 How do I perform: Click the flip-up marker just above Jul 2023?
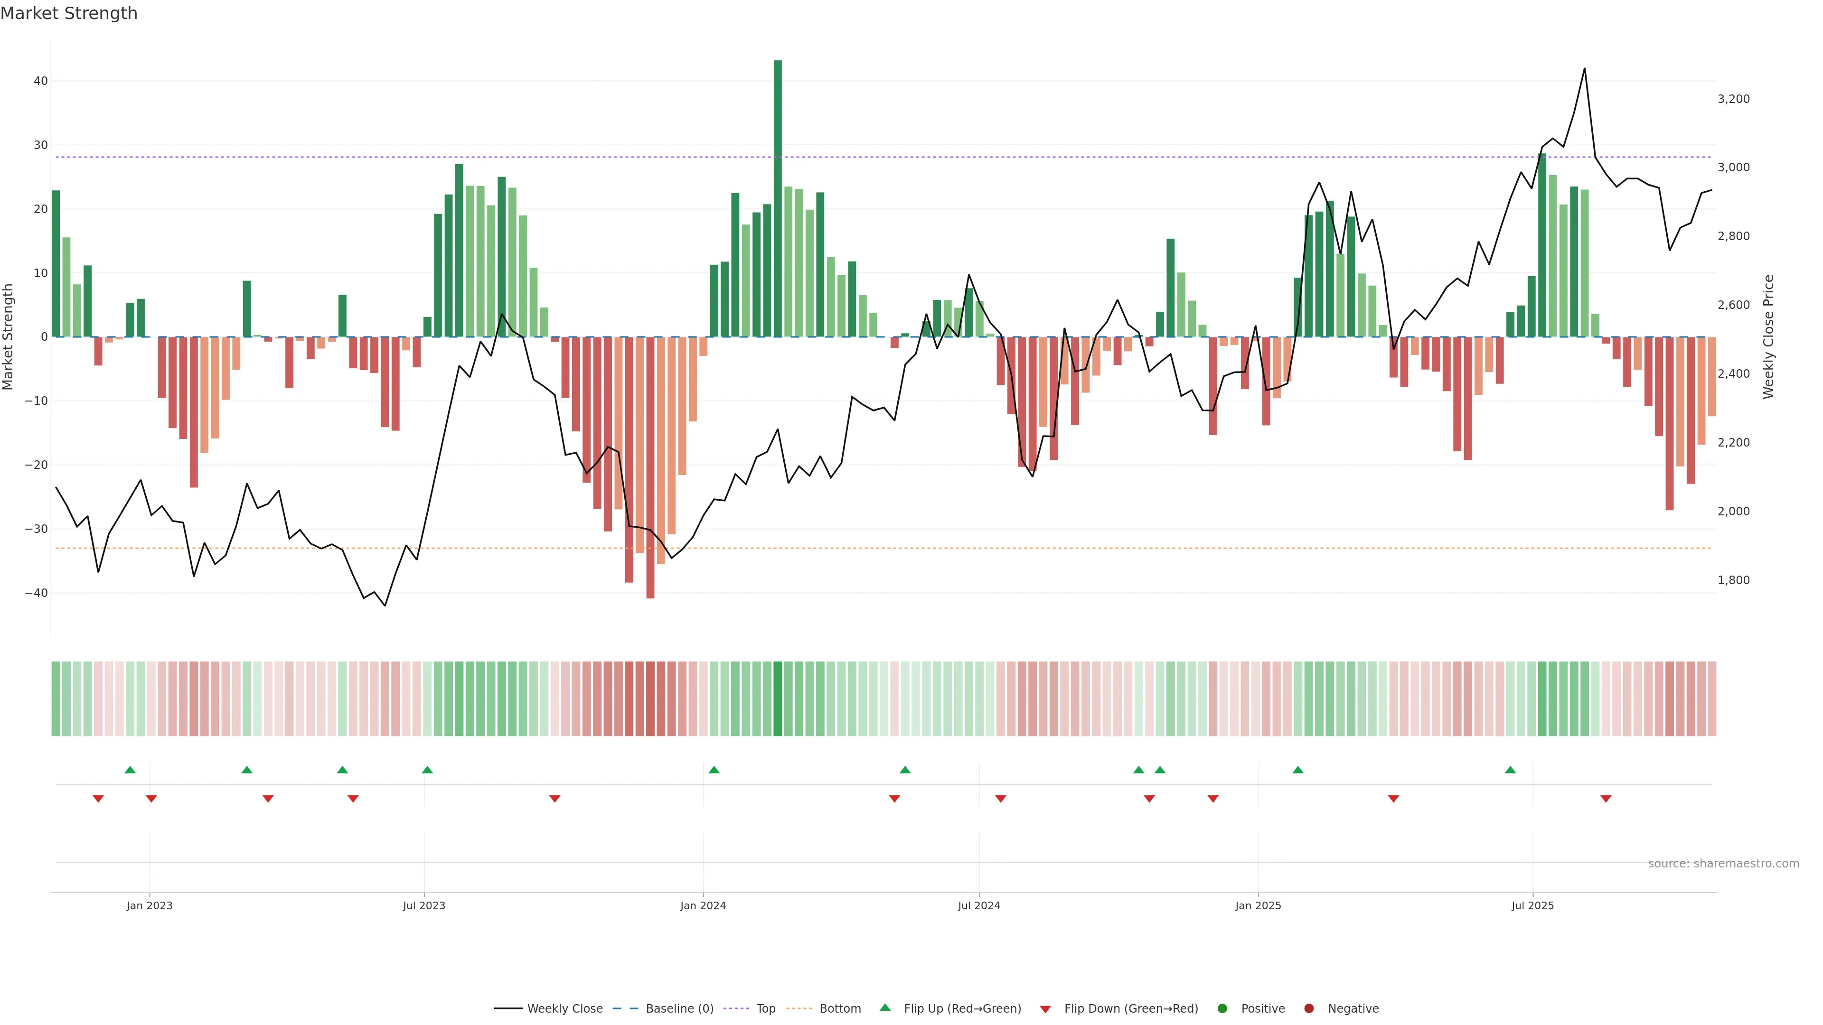pyautogui.click(x=427, y=770)
